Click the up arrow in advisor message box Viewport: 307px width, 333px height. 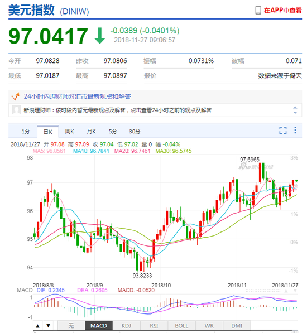[295, 108]
